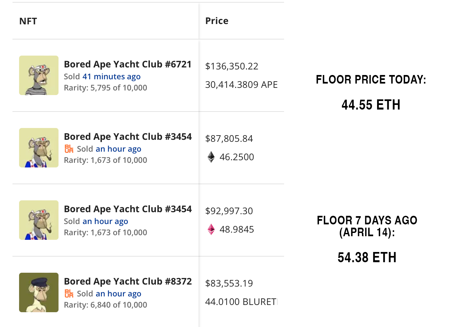Select the $136,350.22 price value
The width and height of the screenshot is (457, 327).
tap(232, 66)
